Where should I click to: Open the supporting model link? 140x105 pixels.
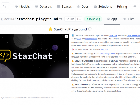107,54
